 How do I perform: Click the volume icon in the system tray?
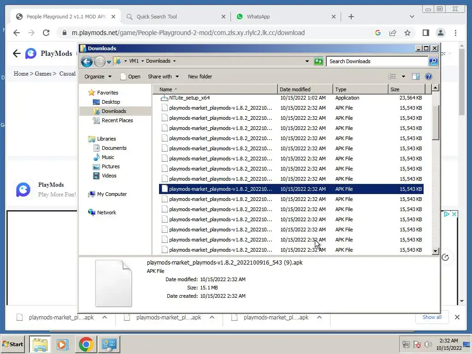coord(428,344)
